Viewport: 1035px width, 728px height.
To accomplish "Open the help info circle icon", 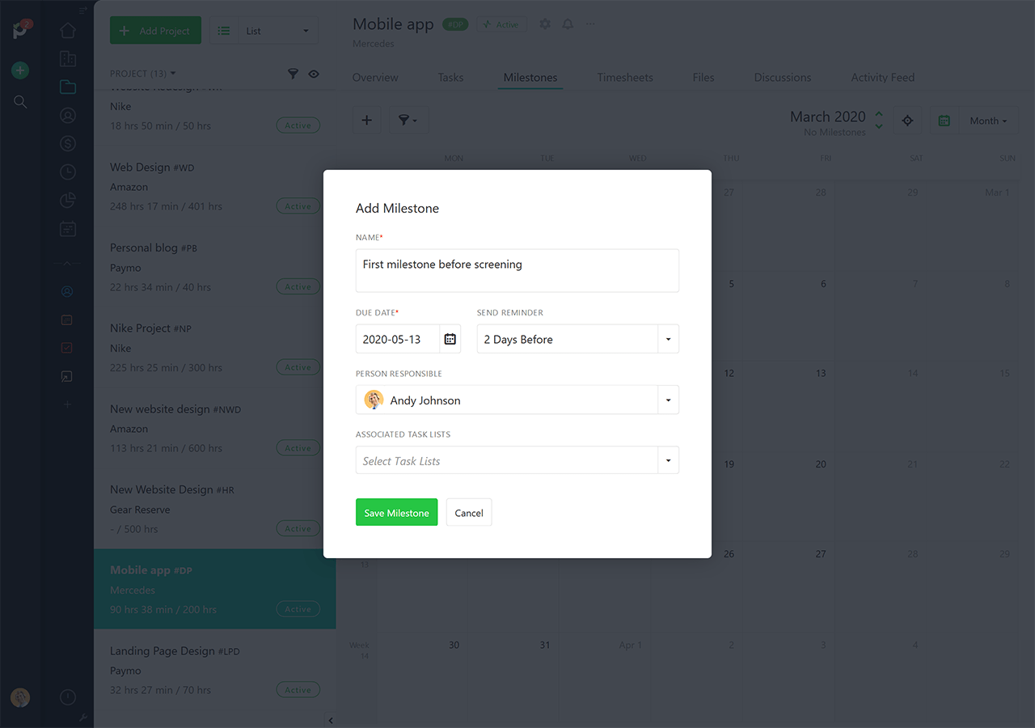I will point(68,697).
